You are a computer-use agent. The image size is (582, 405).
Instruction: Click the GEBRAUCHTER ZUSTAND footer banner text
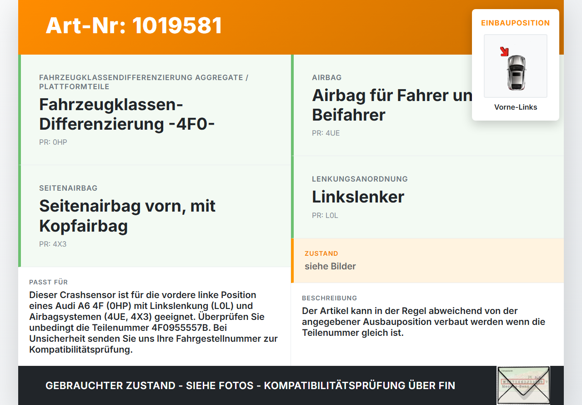pos(250,385)
